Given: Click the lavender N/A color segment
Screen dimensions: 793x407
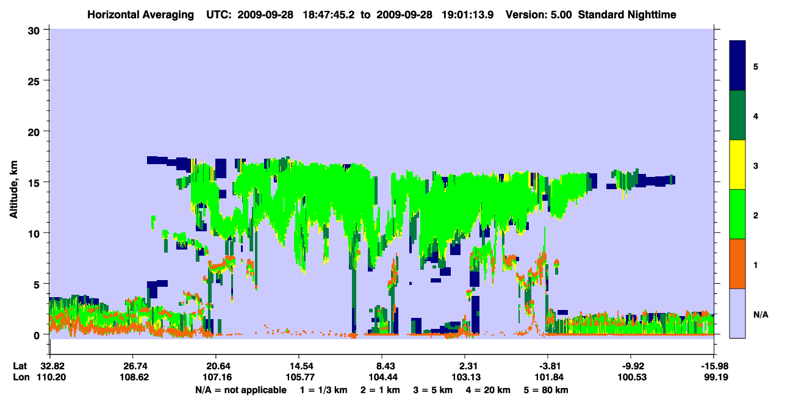Looking at the screenshot, I should (x=737, y=313).
